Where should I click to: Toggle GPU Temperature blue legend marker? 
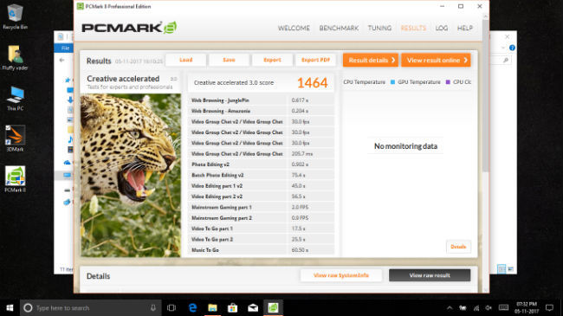pos(392,82)
